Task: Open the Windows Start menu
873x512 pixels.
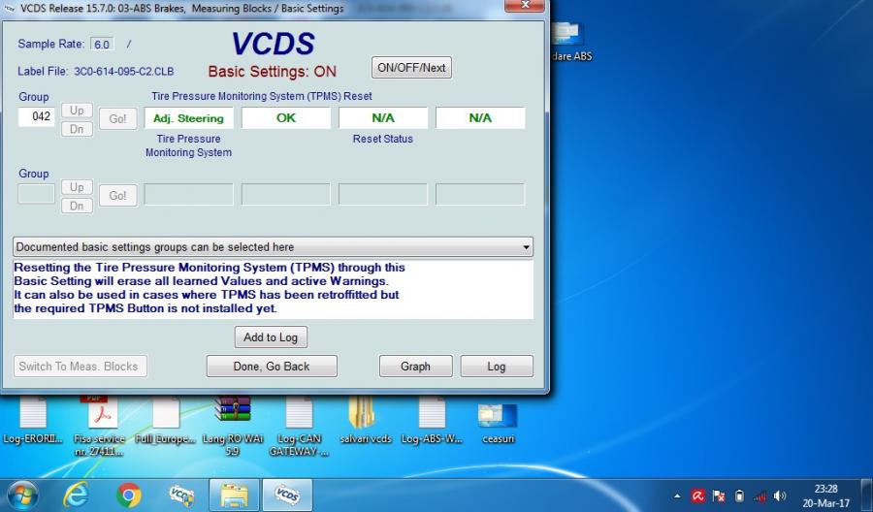Action: click(22, 495)
